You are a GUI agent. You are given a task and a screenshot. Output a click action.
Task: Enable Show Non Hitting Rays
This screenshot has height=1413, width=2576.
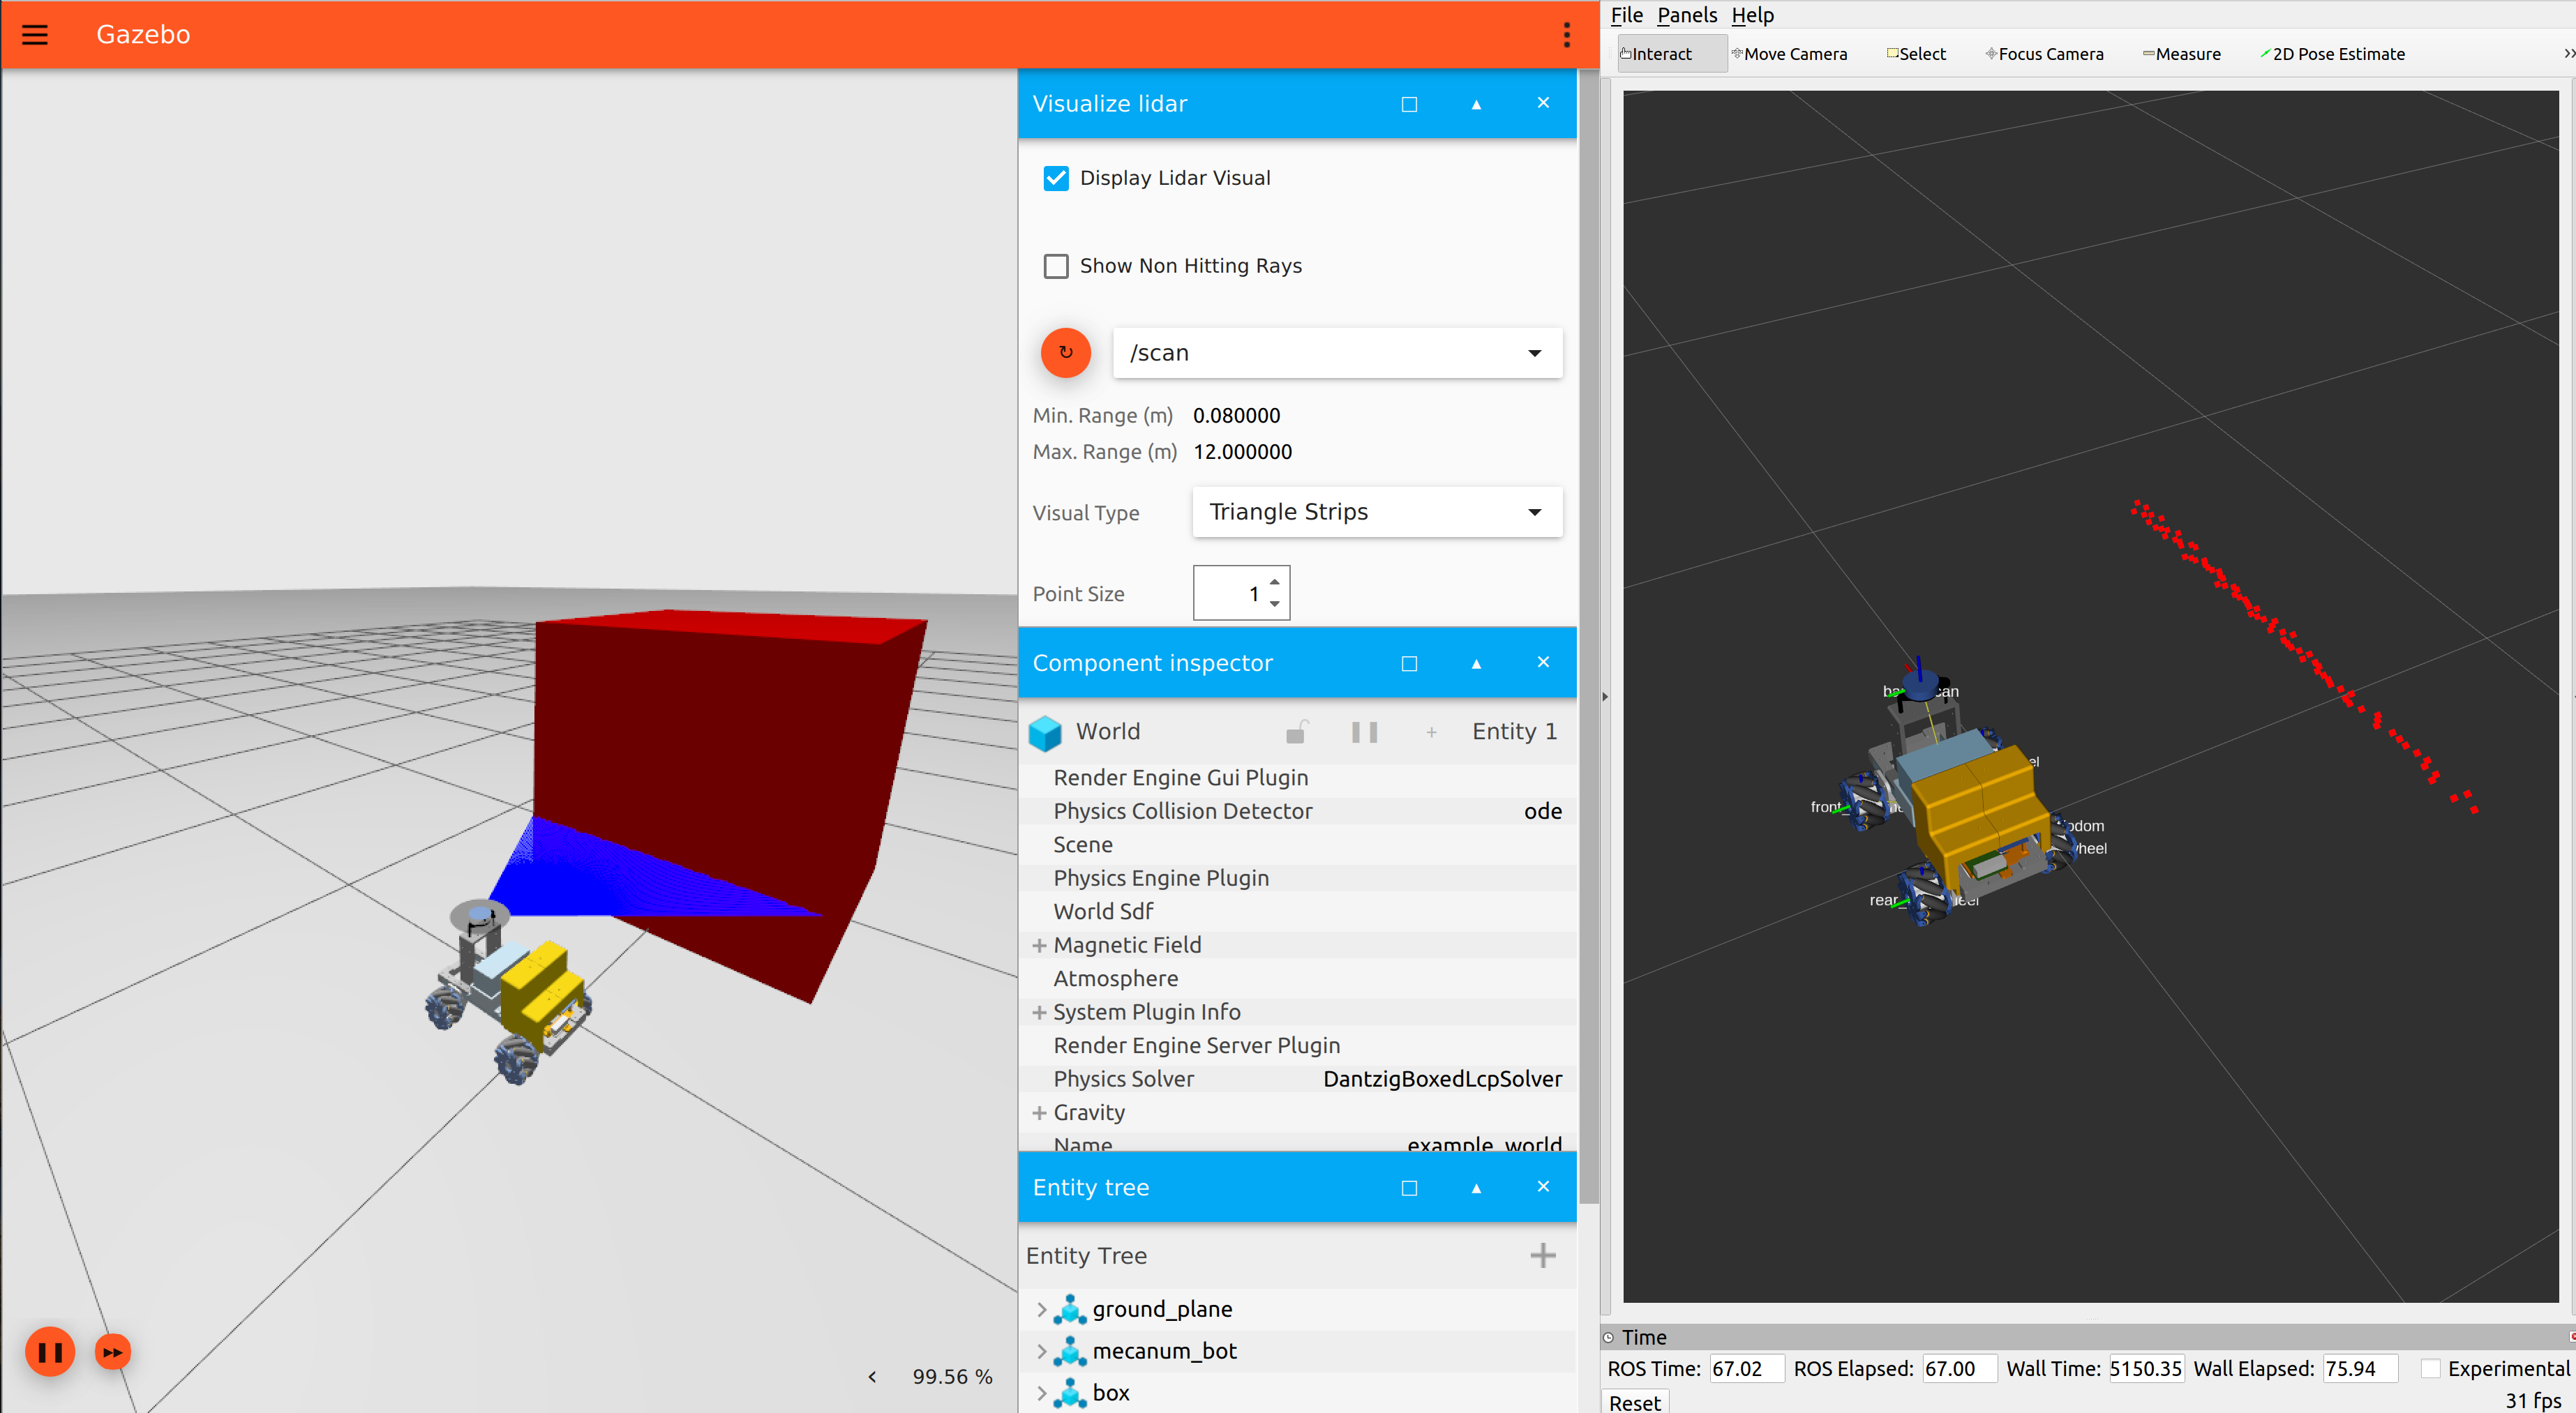[x=1056, y=266]
